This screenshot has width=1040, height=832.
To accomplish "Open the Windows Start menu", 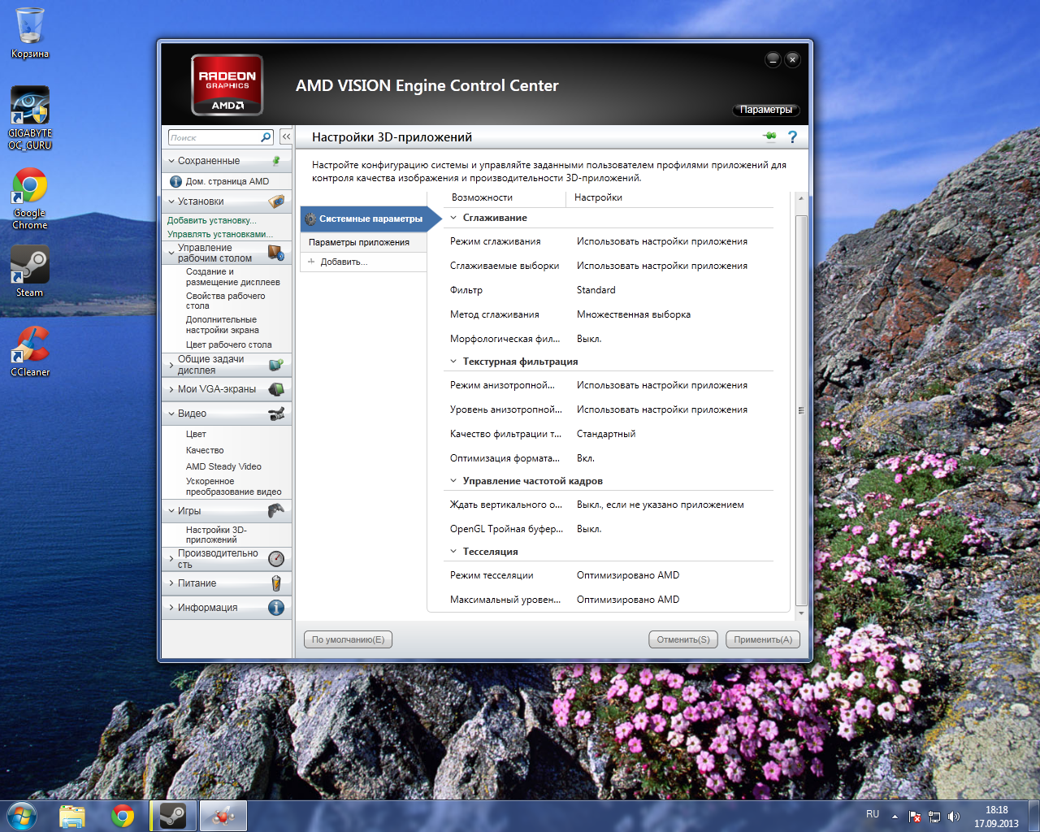I will 21,816.
